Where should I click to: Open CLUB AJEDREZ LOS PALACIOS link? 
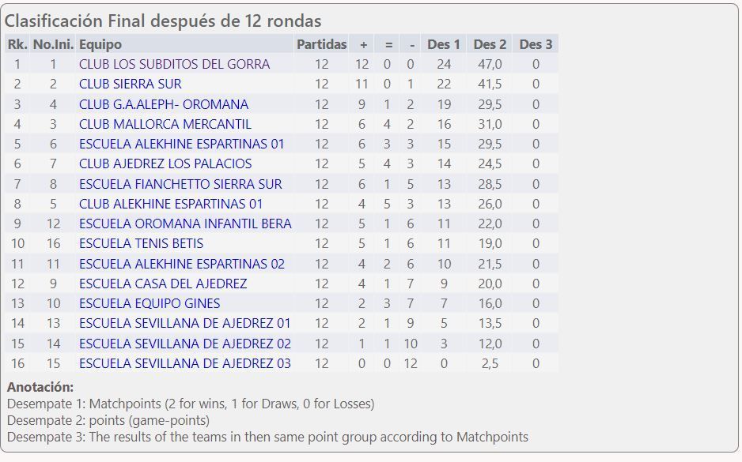165,163
